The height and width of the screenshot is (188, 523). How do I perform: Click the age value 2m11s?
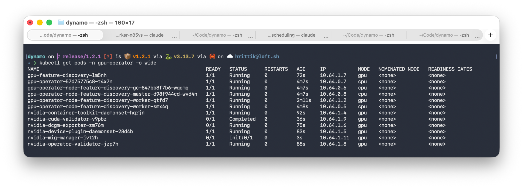(304, 100)
